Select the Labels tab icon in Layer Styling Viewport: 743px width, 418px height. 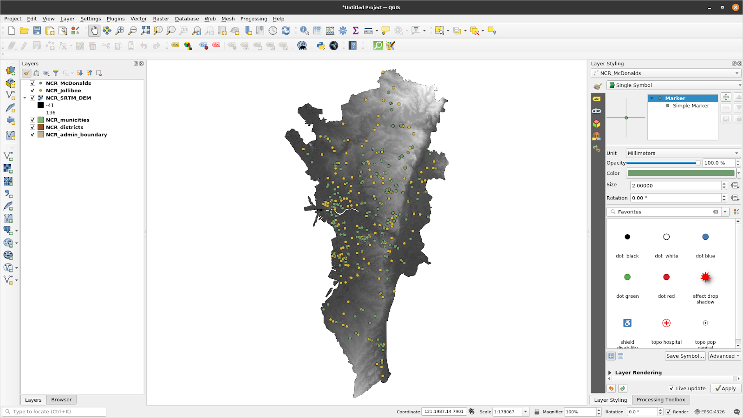click(x=597, y=98)
